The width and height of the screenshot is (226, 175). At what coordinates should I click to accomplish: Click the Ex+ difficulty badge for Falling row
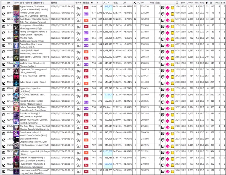click(x=86, y=33)
